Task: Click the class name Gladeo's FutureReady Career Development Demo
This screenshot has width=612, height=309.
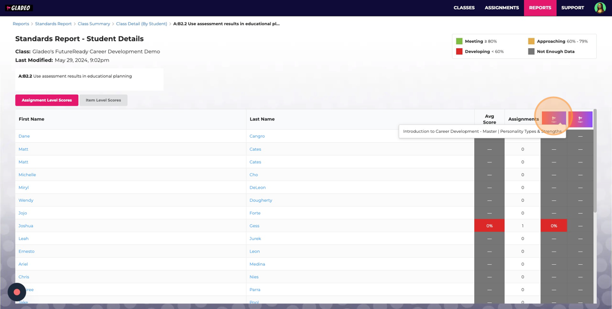Action: point(96,51)
